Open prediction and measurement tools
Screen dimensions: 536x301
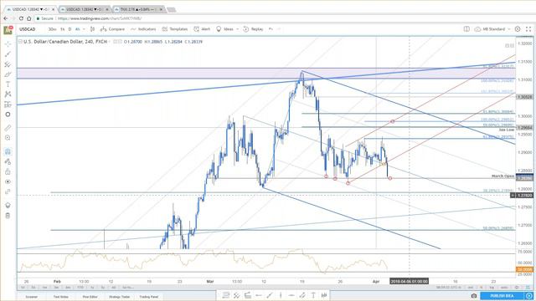pyautogui.click(x=8, y=105)
